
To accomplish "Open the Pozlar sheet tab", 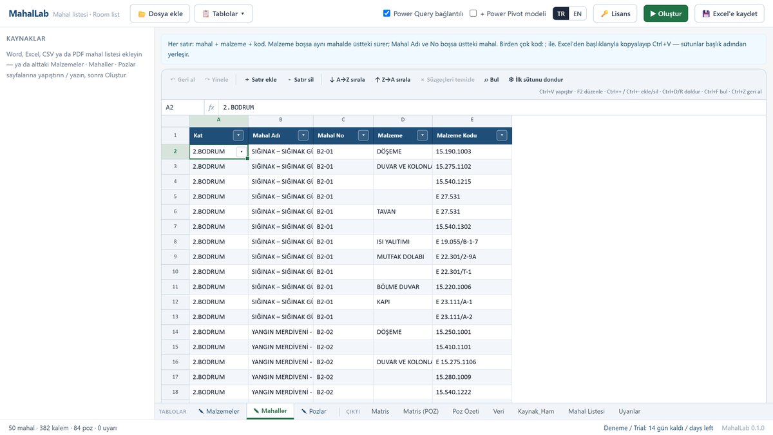I will point(314,411).
